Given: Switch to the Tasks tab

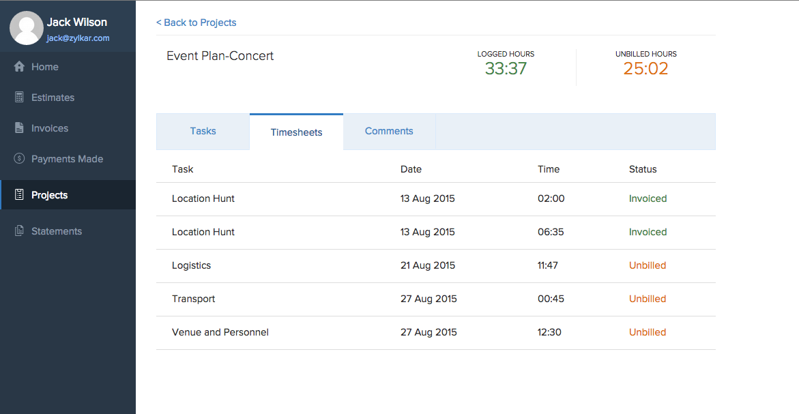Looking at the screenshot, I should pyautogui.click(x=203, y=131).
